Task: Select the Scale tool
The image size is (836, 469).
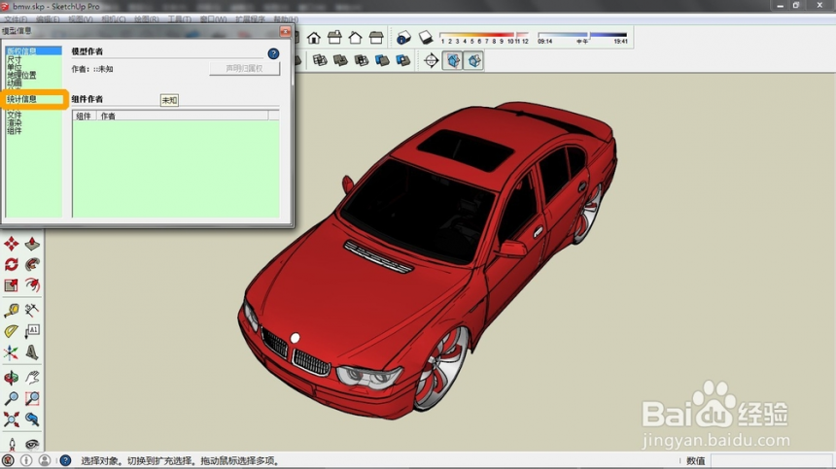Action: coord(12,285)
